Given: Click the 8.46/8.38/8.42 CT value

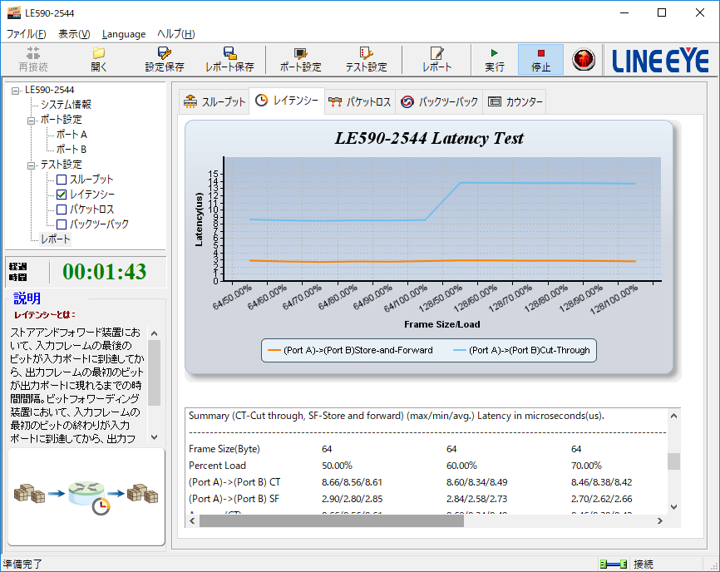Looking at the screenshot, I should [602, 482].
